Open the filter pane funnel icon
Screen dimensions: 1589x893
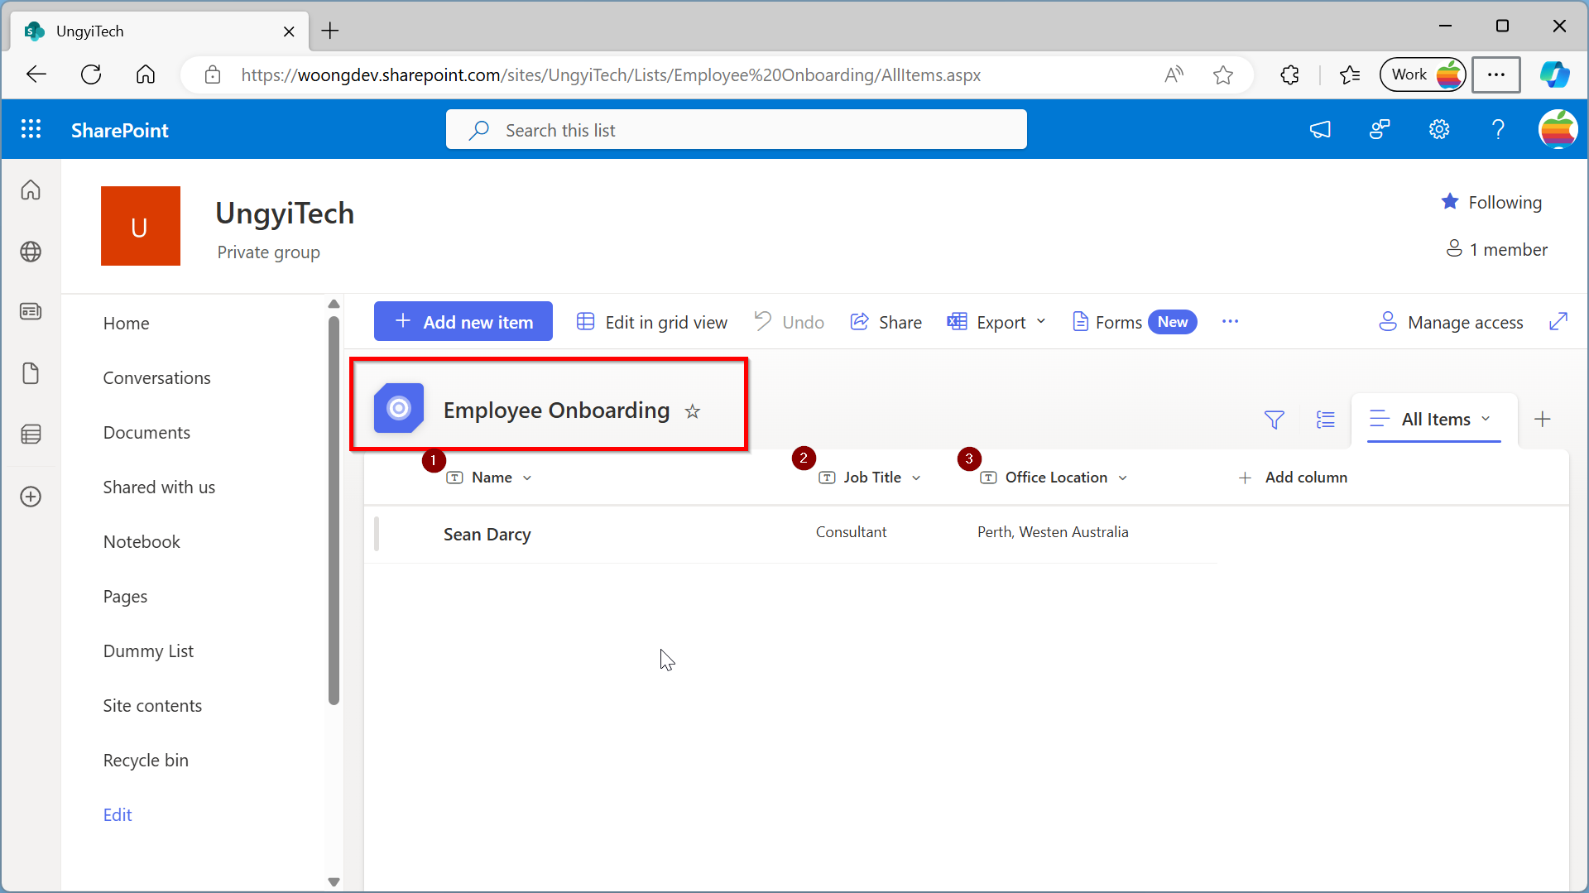click(x=1275, y=420)
